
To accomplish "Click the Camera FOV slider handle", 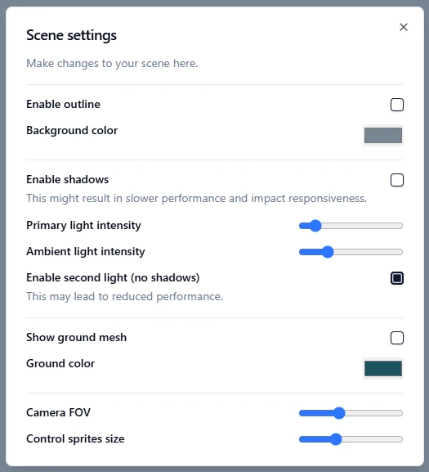I will (339, 413).
